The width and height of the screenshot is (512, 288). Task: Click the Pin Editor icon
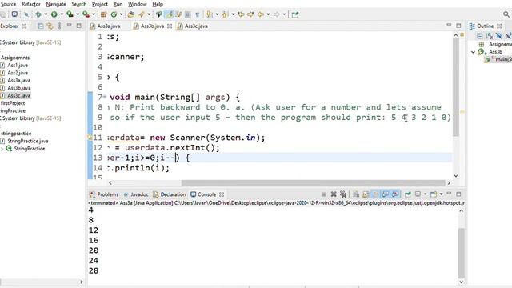[295, 14]
